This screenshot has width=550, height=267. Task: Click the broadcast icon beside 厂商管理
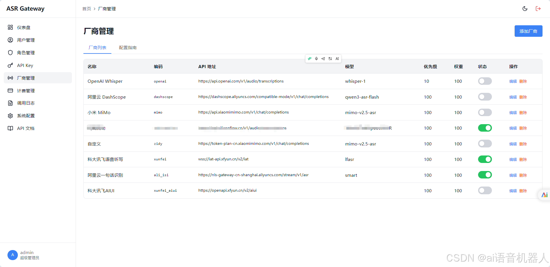pyautogui.click(x=10, y=78)
